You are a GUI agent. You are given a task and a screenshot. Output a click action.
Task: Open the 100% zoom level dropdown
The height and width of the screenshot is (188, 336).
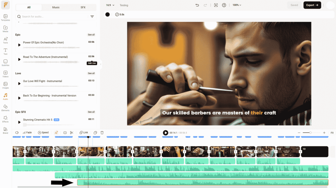(237, 5)
